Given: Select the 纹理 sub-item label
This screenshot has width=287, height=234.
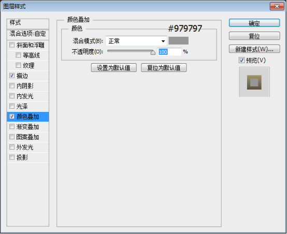Looking at the screenshot, I should (x=28, y=65).
